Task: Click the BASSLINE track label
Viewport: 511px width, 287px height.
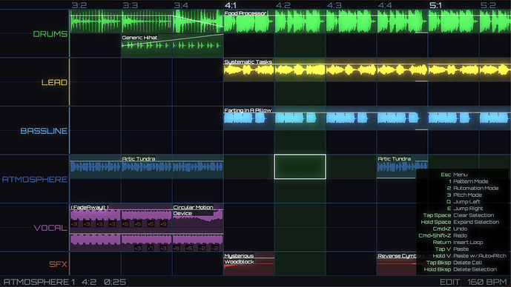Action: [x=44, y=131]
